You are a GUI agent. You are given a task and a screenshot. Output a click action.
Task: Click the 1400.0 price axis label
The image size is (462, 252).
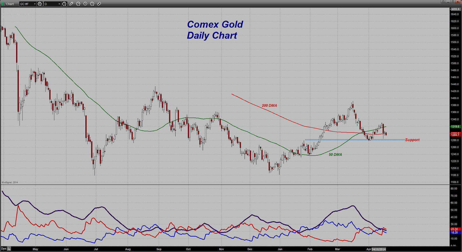click(455, 98)
